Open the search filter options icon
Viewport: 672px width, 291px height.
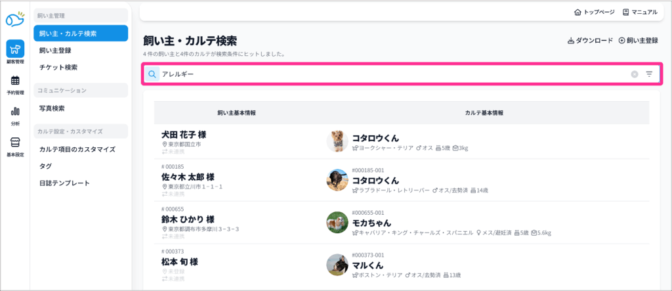(x=649, y=74)
